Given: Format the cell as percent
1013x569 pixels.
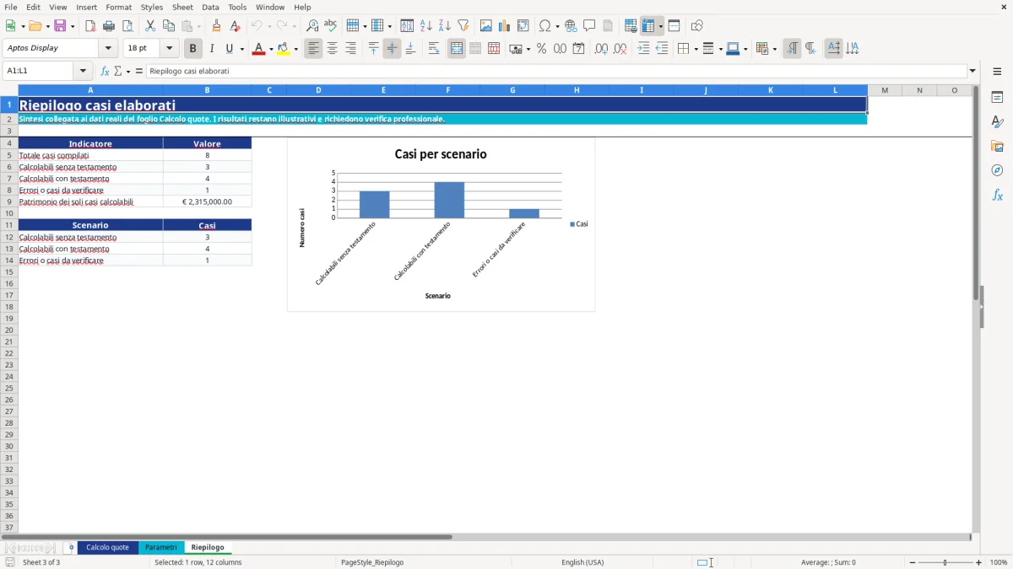Looking at the screenshot, I should click(x=541, y=49).
